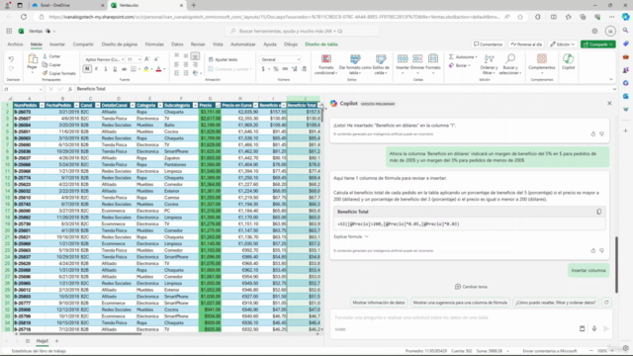Open Formato condicional menu
The height and width of the screenshot is (356, 633).
click(x=325, y=64)
